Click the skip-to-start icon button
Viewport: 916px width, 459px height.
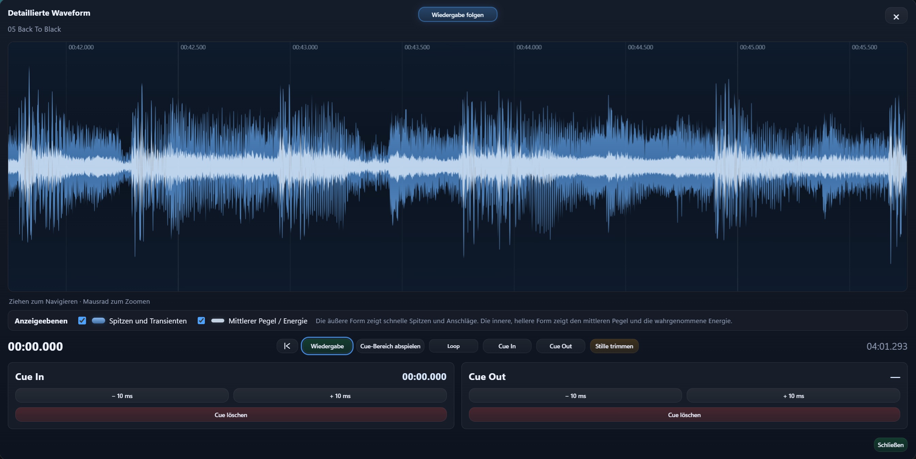click(287, 346)
